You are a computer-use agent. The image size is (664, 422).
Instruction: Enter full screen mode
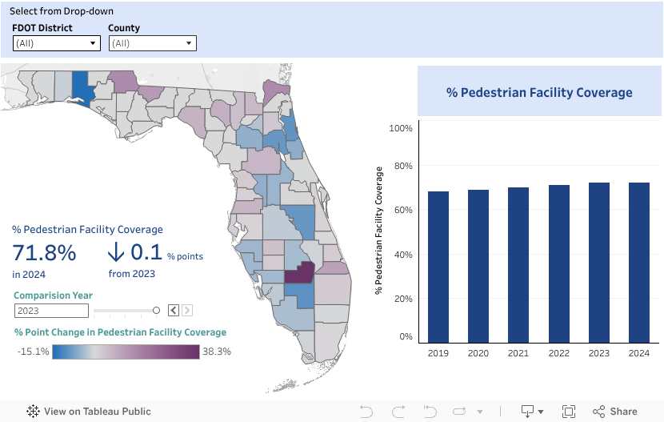(x=569, y=412)
